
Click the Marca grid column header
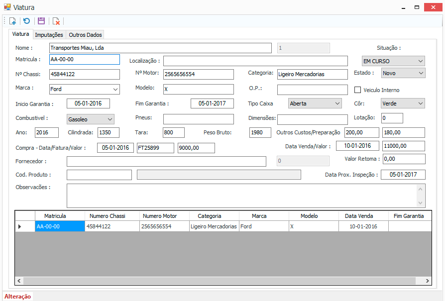(264, 216)
